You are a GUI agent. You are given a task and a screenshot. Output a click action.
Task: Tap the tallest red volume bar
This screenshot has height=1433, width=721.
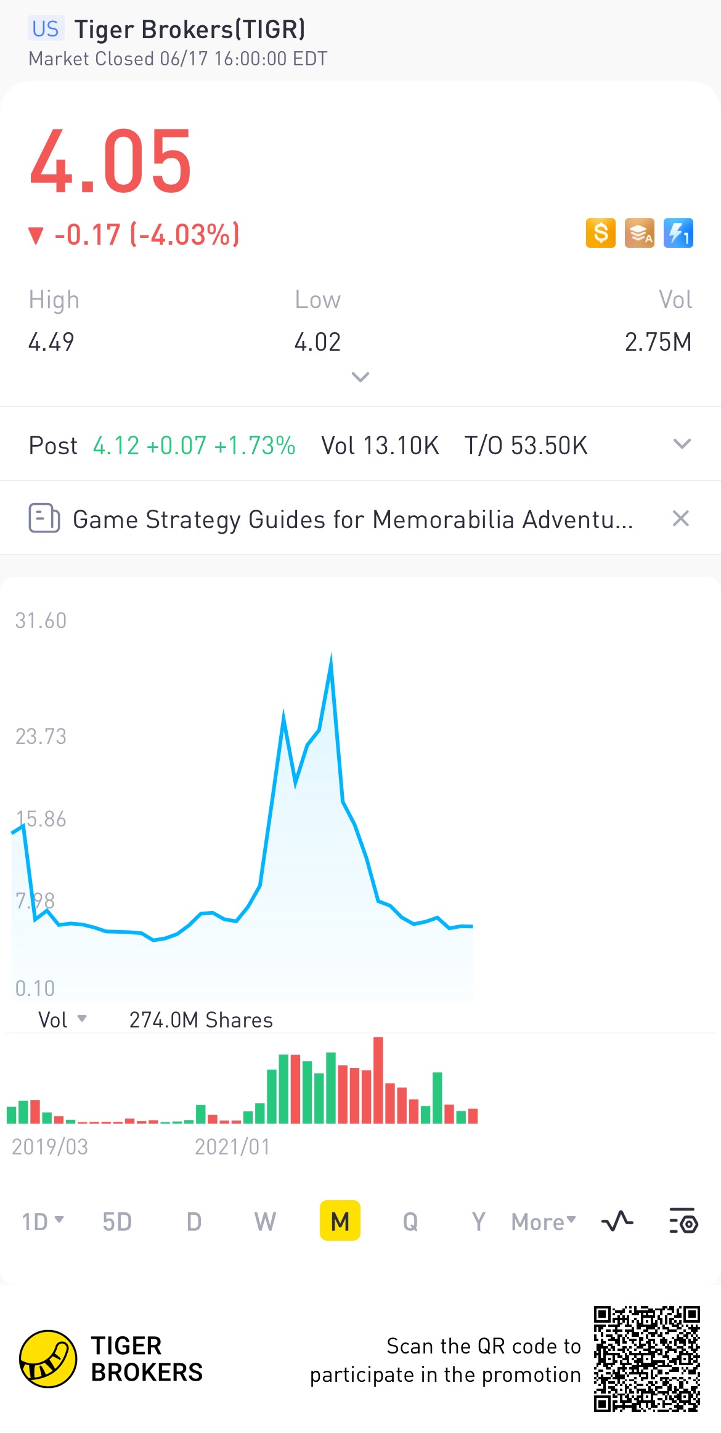tap(378, 1080)
